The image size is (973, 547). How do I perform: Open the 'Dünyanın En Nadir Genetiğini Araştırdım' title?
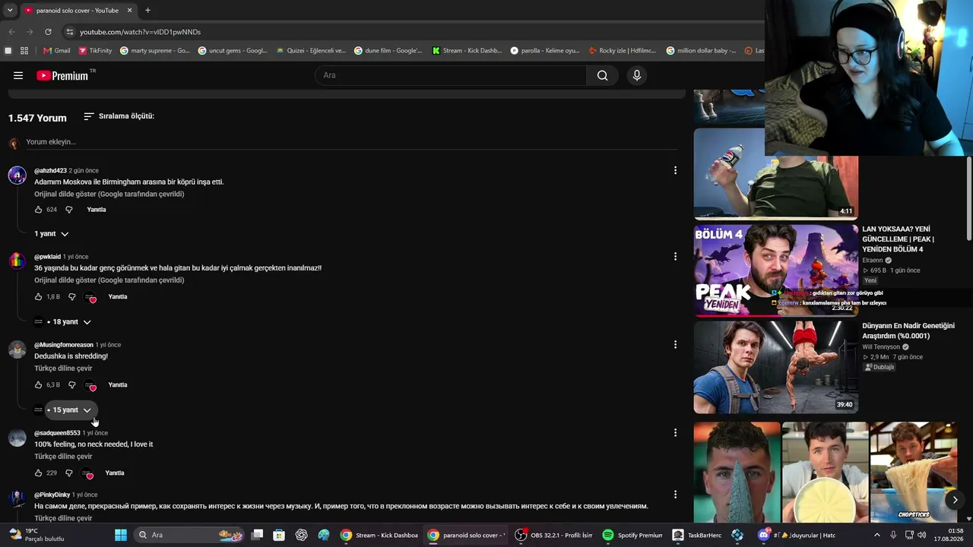pyautogui.click(x=908, y=330)
